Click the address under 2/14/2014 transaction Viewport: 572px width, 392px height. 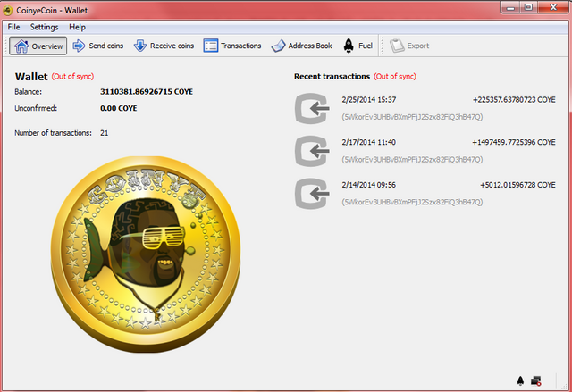pos(412,202)
